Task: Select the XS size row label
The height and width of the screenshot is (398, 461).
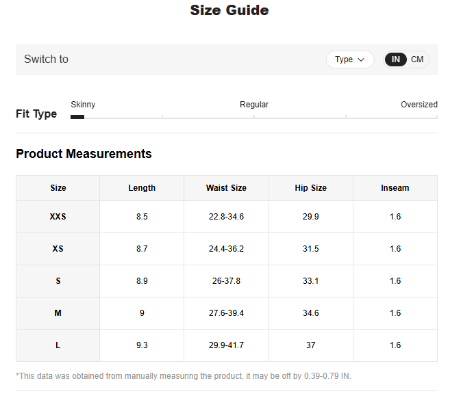Action: (58, 249)
